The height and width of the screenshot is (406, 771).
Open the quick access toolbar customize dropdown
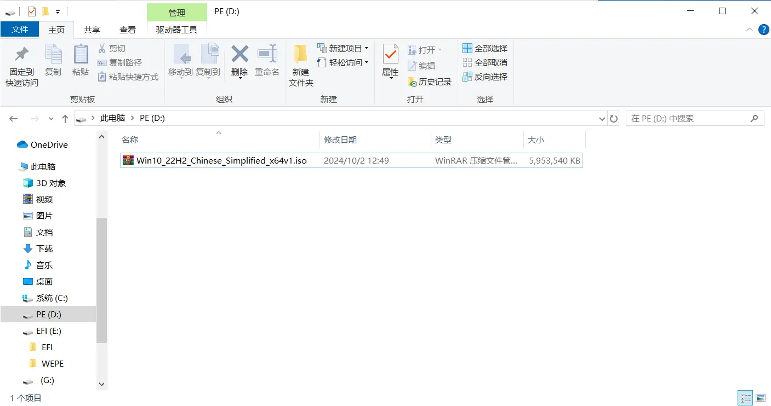[x=58, y=11]
